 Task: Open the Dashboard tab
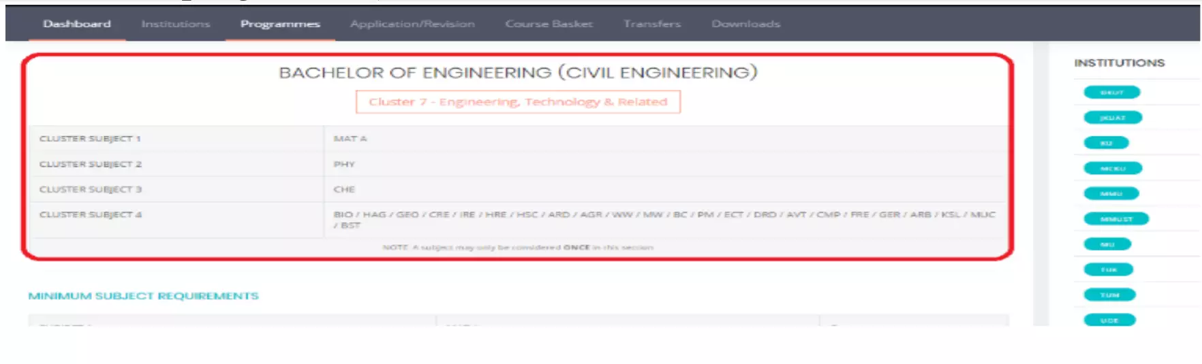(76, 24)
